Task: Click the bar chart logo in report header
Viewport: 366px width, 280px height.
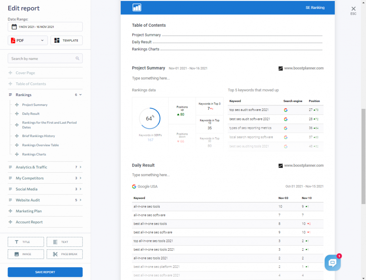Action: point(137,7)
